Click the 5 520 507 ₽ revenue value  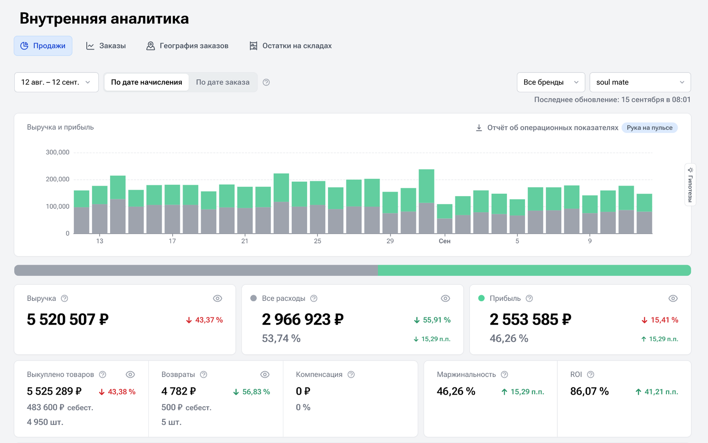(x=68, y=320)
